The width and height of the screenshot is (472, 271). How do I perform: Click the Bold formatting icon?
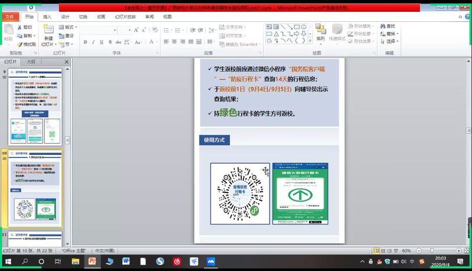click(86, 42)
